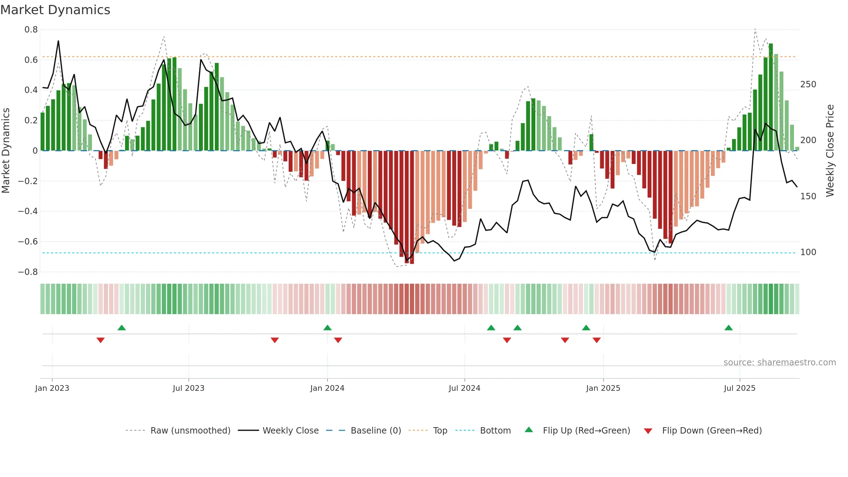Click the Jan 2024 axis label
The image size is (848, 477).
pos(327,388)
